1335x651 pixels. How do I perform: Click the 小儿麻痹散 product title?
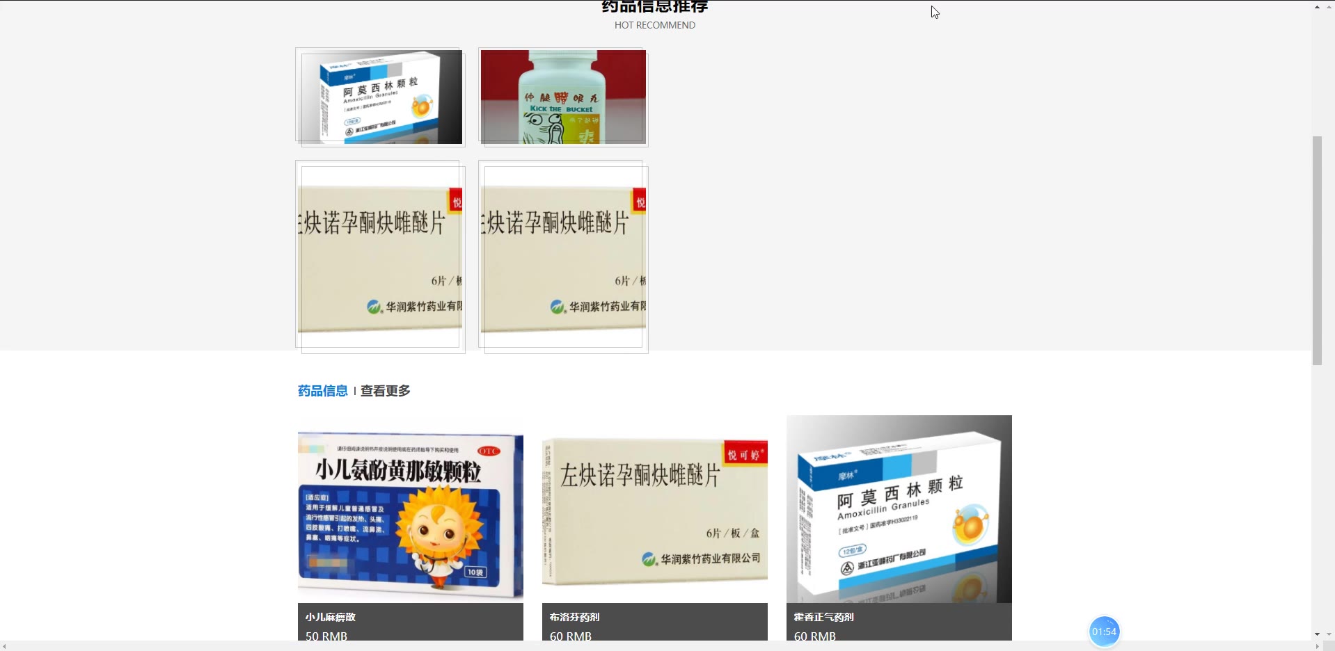(331, 617)
